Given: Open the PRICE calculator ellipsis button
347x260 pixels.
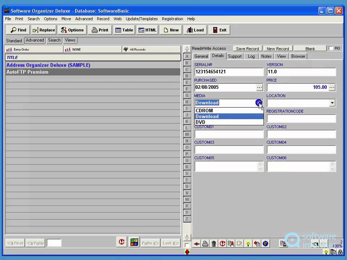Looking at the screenshot, I should (x=332, y=87).
